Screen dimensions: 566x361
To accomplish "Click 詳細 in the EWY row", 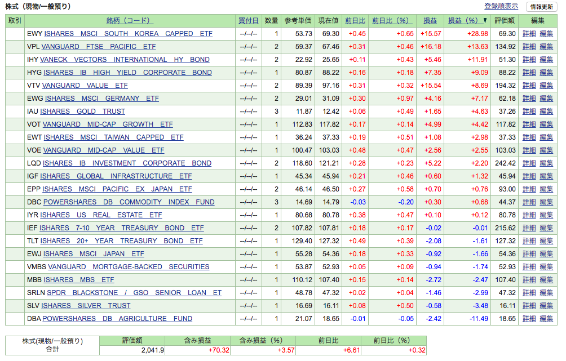I will point(529,34).
